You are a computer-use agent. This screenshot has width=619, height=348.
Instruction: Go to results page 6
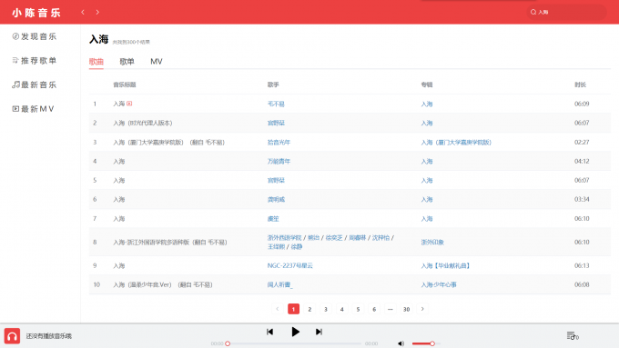pos(374,309)
